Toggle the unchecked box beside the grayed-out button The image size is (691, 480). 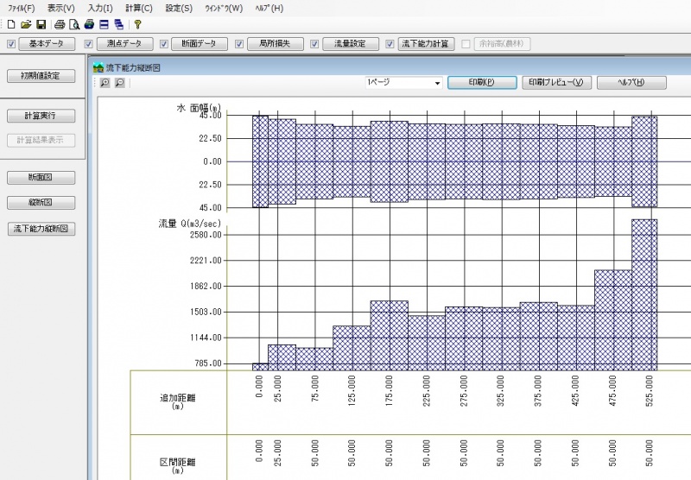click(x=466, y=44)
